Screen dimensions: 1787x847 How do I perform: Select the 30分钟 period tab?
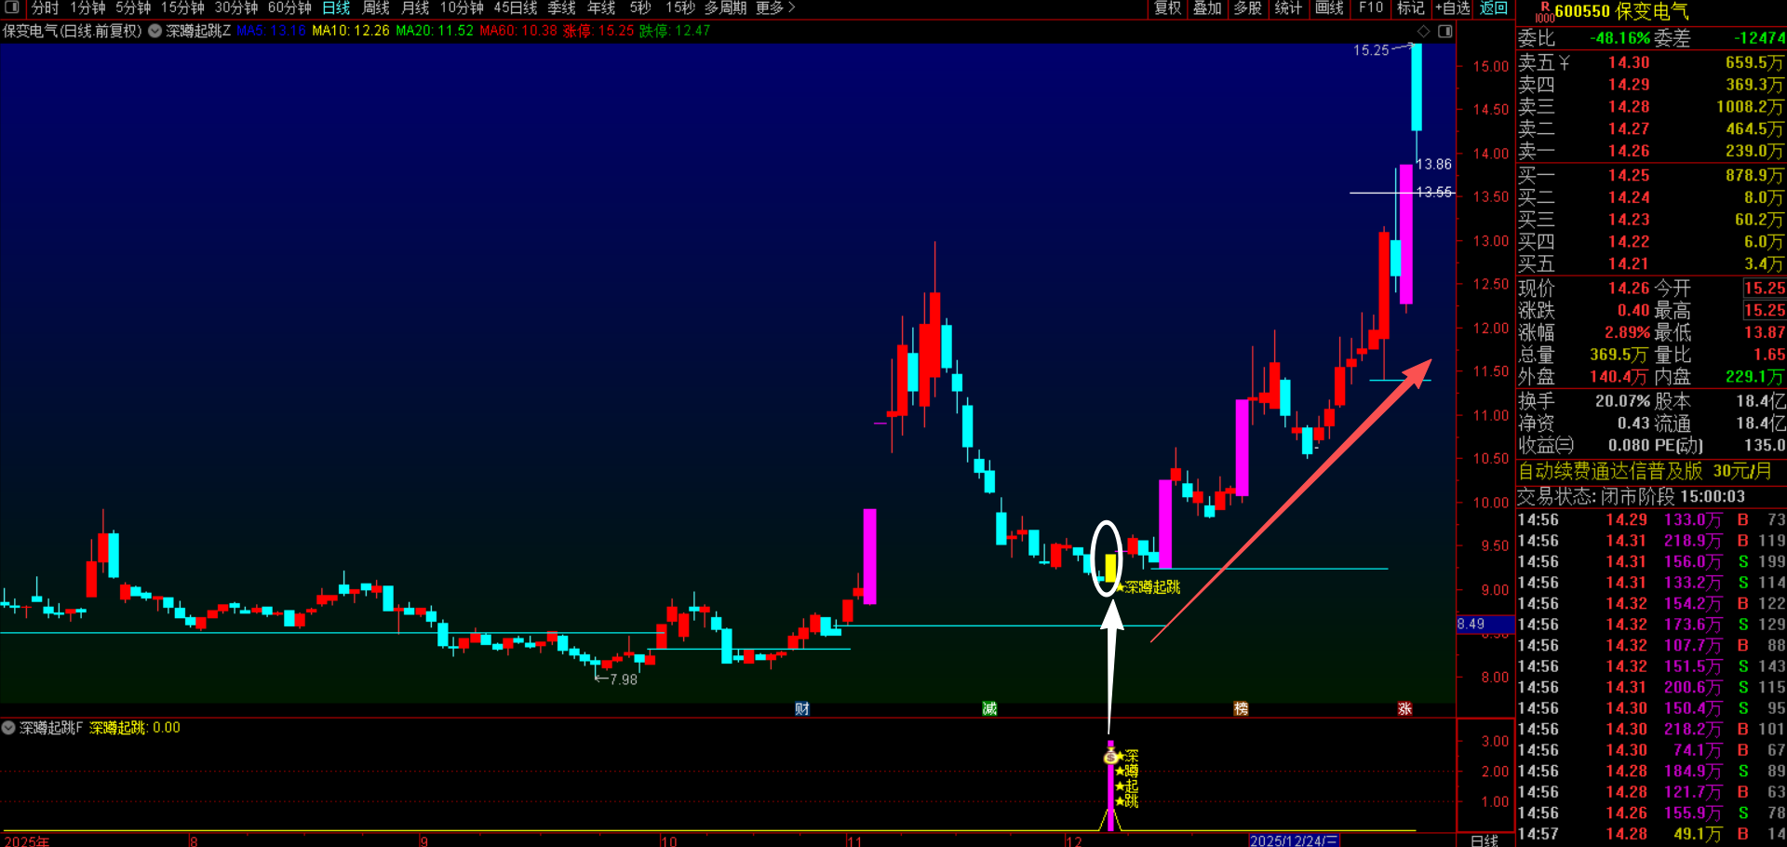pos(236,8)
